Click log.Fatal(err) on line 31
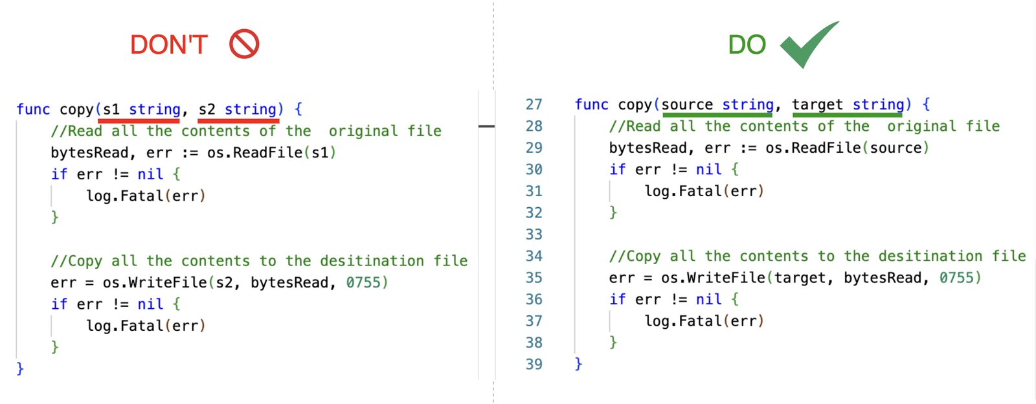The height and width of the screenshot is (404, 1036). (x=704, y=191)
